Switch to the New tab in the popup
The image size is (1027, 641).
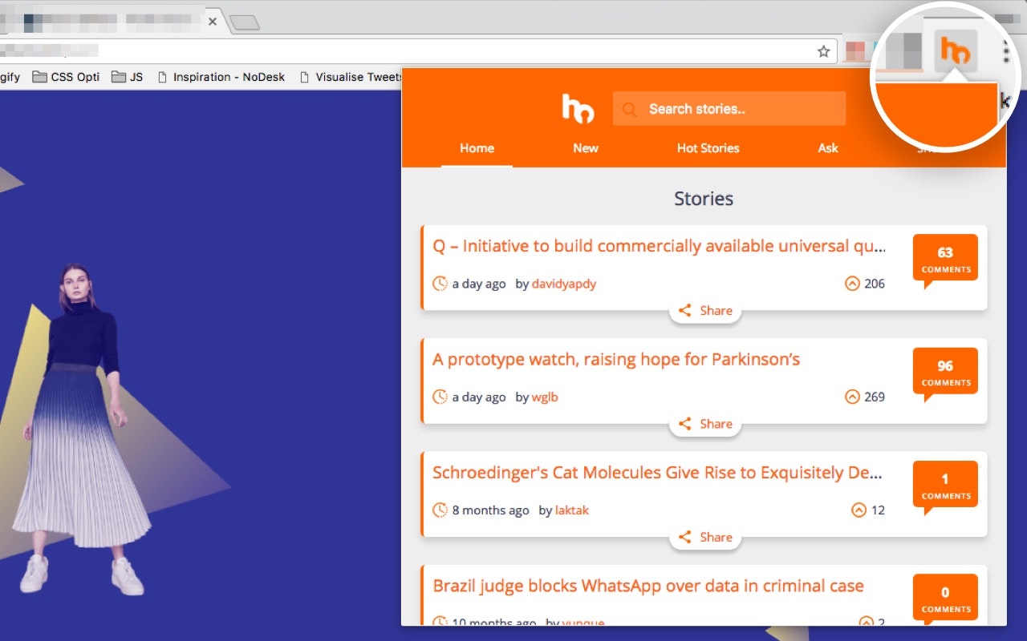585,147
